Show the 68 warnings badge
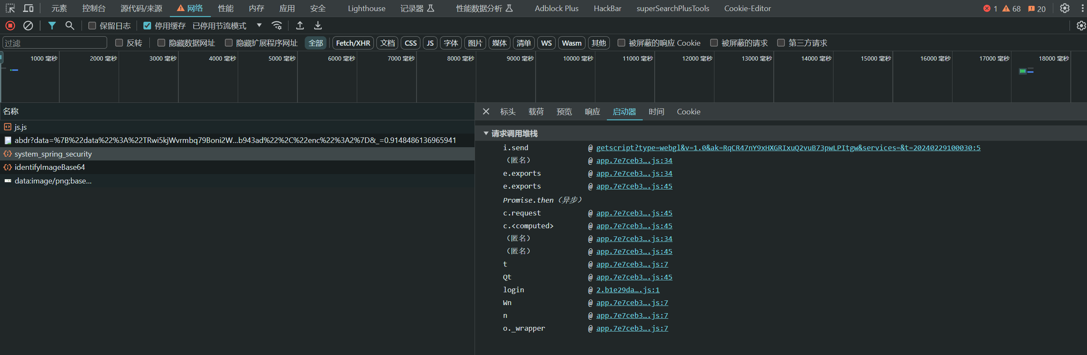Viewport: 1087px width, 355px height. (1011, 9)
